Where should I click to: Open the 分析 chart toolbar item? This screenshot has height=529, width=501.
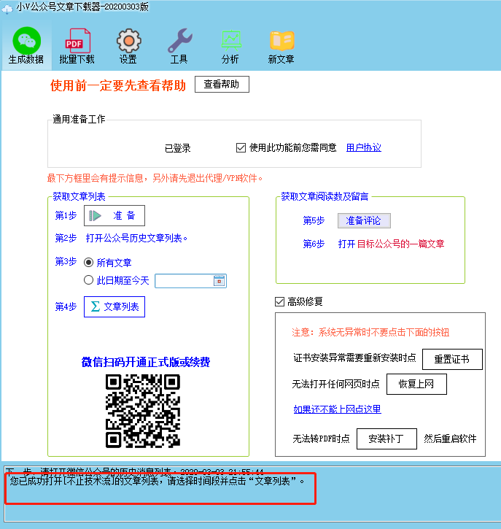click(230, 45)
